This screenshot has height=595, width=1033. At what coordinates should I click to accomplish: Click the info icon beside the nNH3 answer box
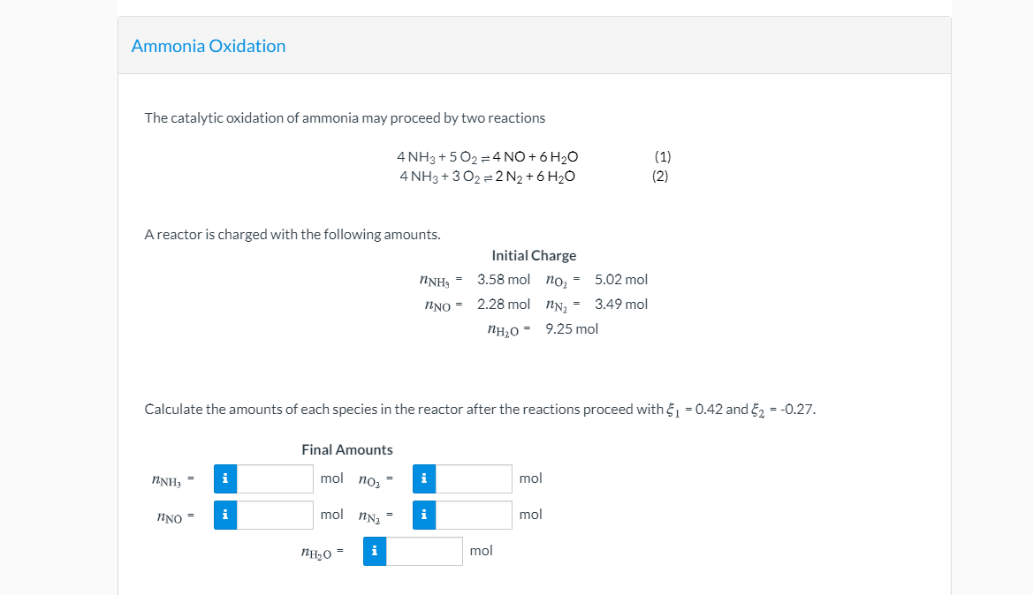[224, 478]
